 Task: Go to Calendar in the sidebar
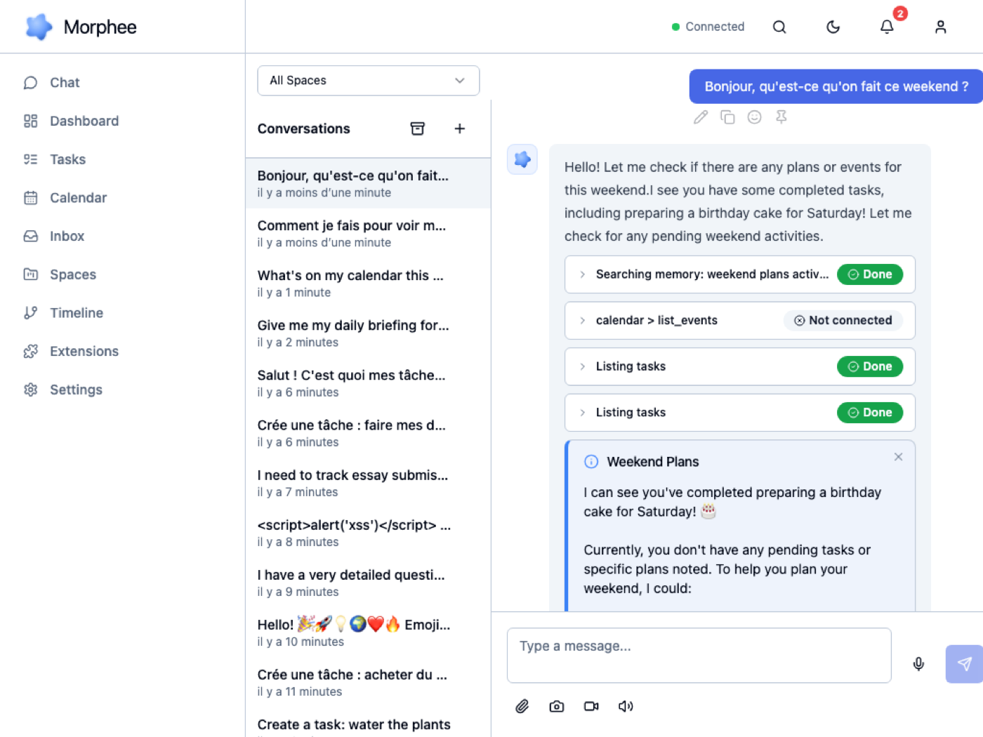(78, 197)
